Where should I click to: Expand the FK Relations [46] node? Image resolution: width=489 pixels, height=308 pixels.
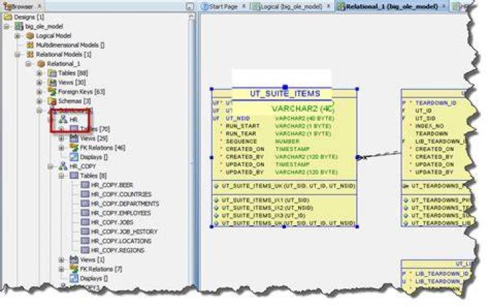(x=61, y=148)
